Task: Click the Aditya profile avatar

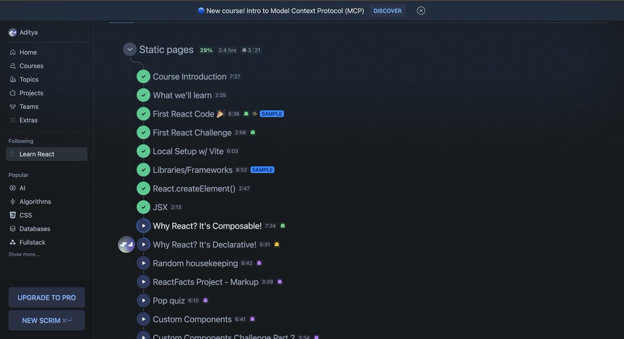Action: pos(13,32)
